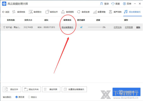Click the 背景音乐 column header
143x101 pixels.
[x=67, y=20]
